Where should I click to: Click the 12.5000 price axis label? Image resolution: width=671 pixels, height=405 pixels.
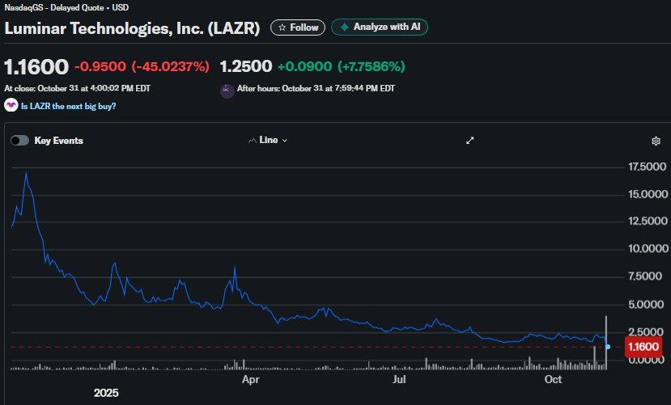[x=648, y=221]
